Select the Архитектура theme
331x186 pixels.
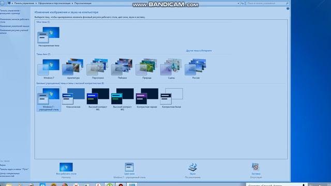(x=73, y=69)
